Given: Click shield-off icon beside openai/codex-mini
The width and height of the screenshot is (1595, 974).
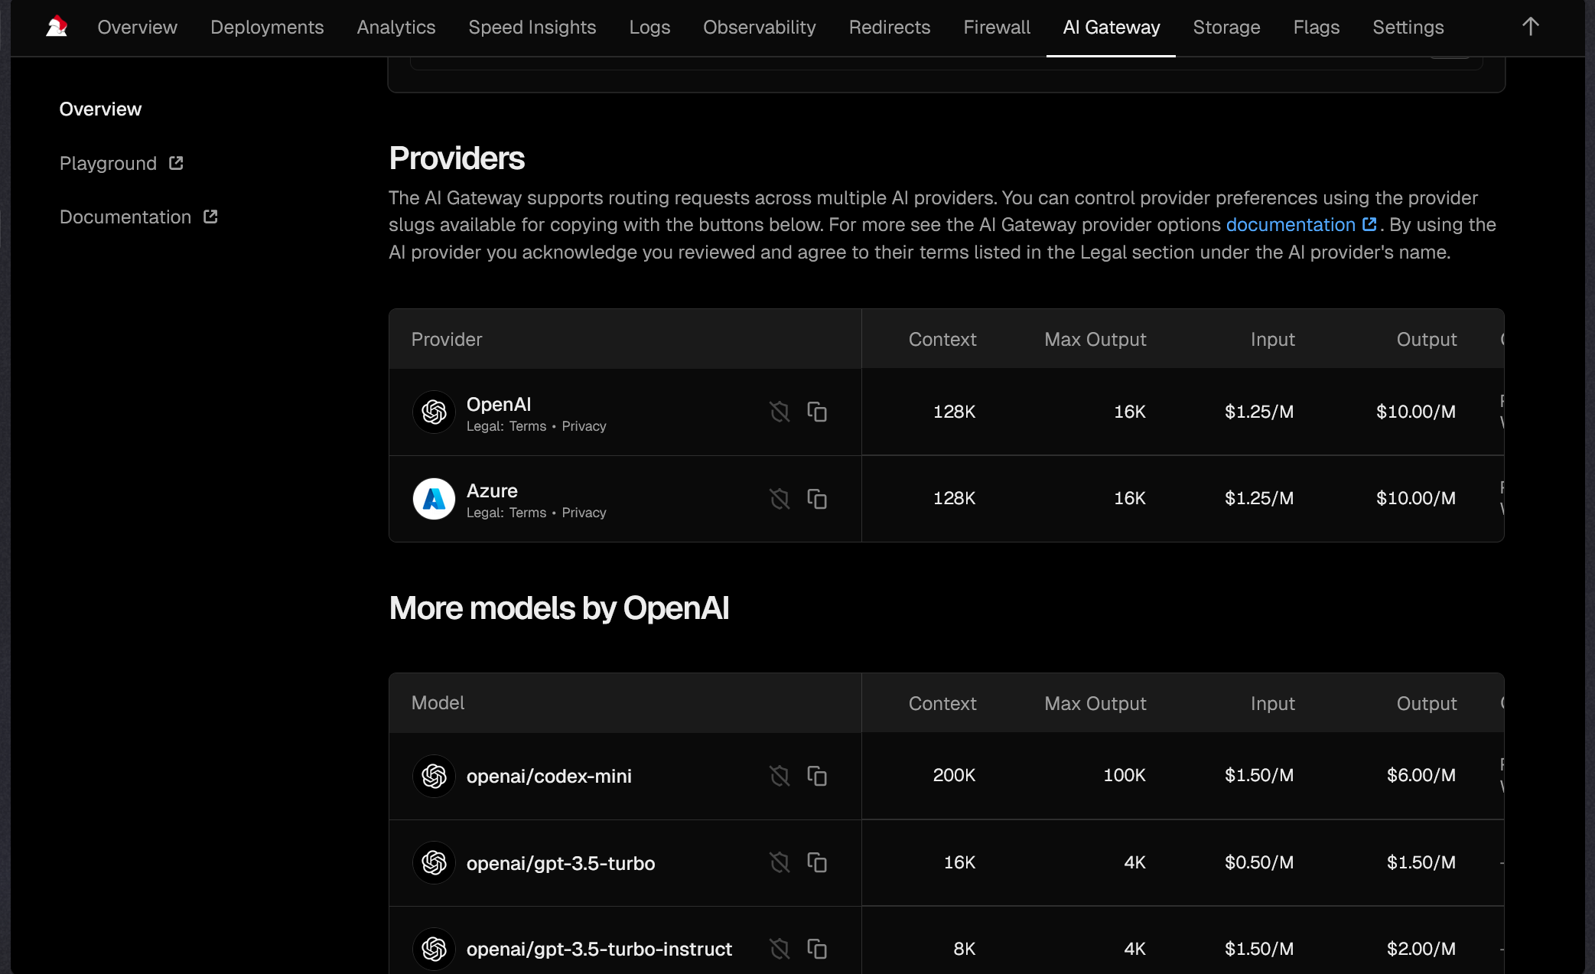Looking at the screenshot, I should 780,776.
